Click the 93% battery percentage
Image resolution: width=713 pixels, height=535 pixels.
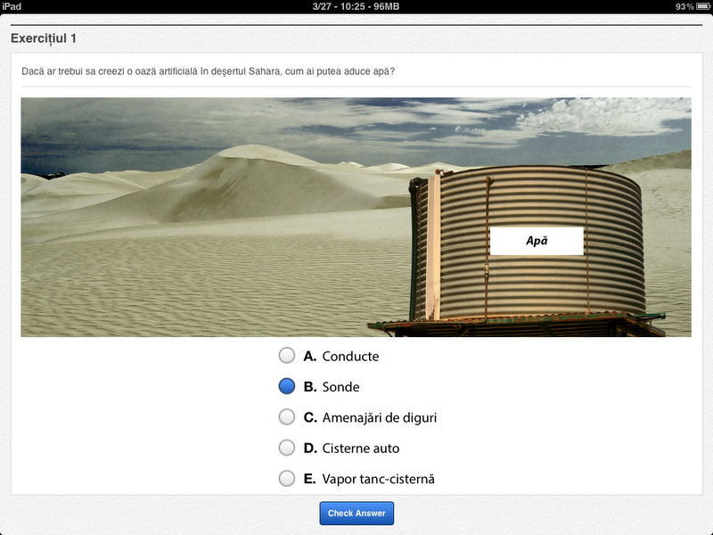click(684, 6)
